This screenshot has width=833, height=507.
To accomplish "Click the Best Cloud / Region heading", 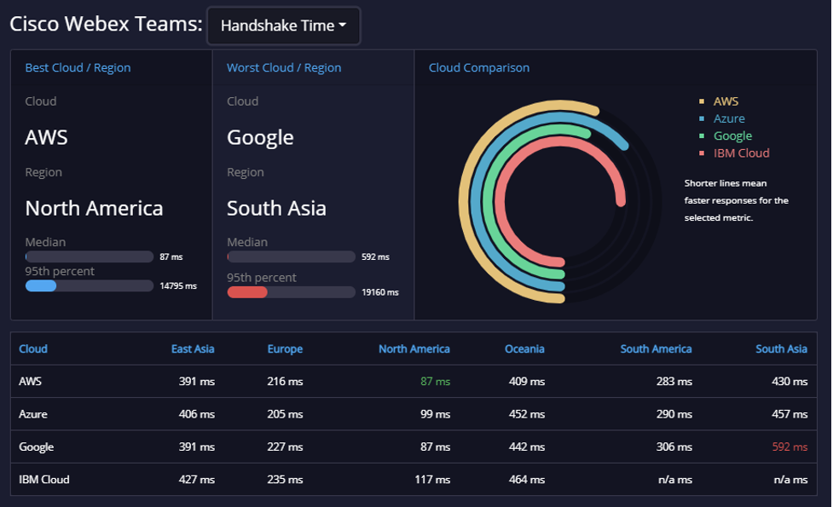I will [78, 68].
